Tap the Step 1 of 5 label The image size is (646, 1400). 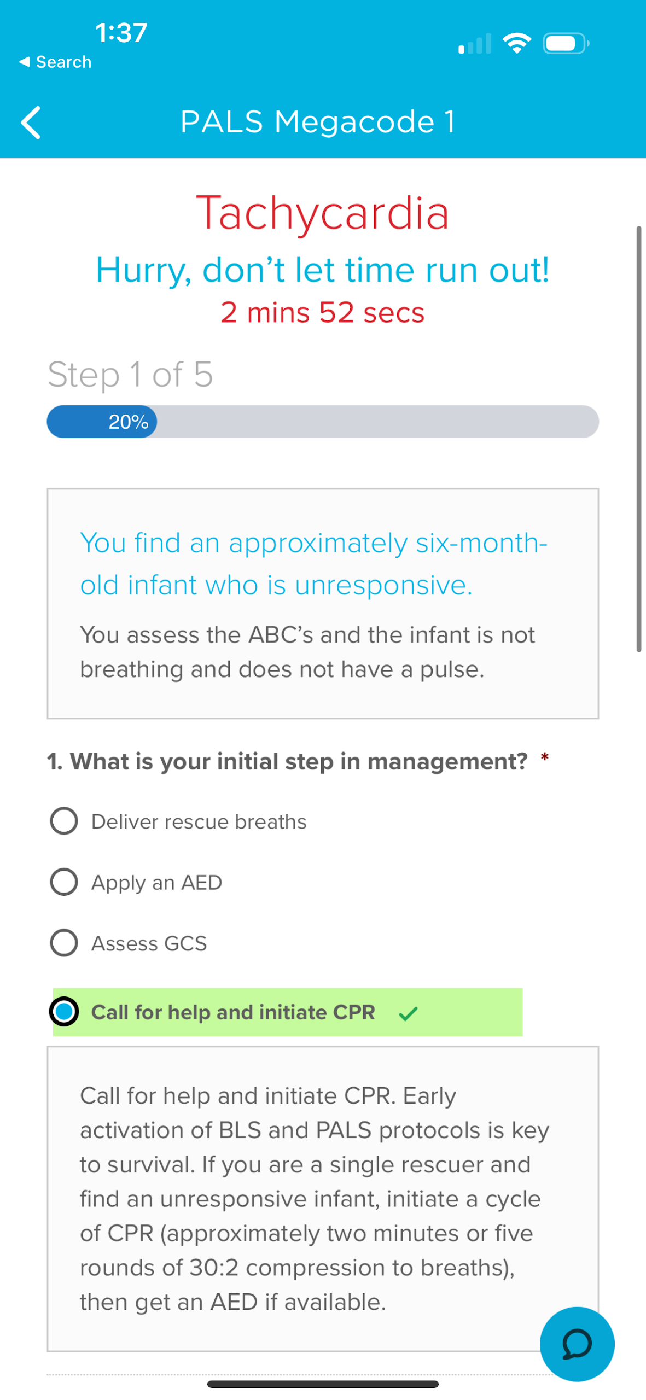pyautogui.click(x=130, y=375)
